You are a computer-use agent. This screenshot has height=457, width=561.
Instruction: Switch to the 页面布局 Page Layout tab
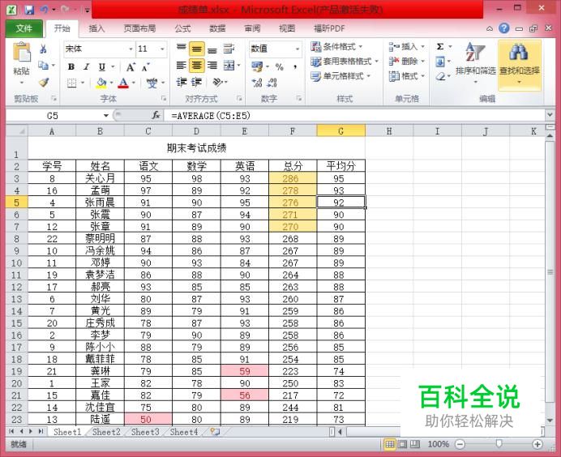click(139, 28)
